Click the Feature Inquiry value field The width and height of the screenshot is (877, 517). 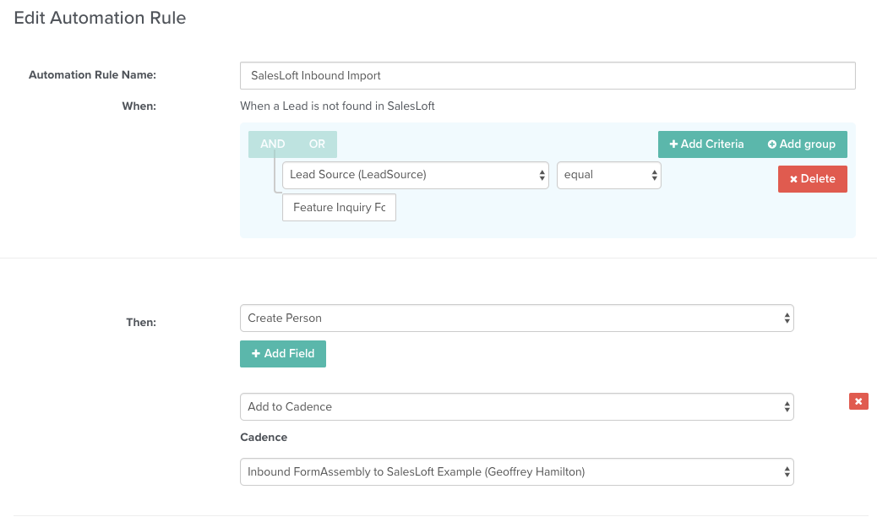pyautogui.click(x=339, y=208)
